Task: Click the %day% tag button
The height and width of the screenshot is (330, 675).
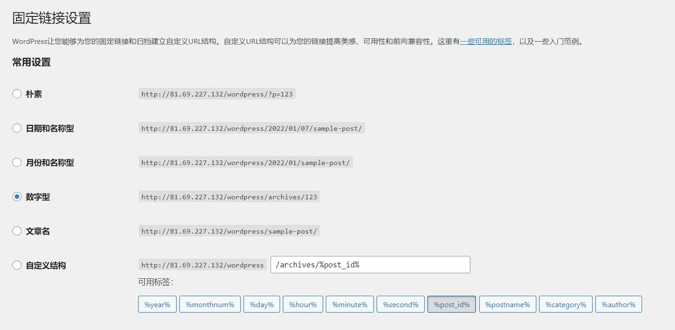Action: point(262,305)
